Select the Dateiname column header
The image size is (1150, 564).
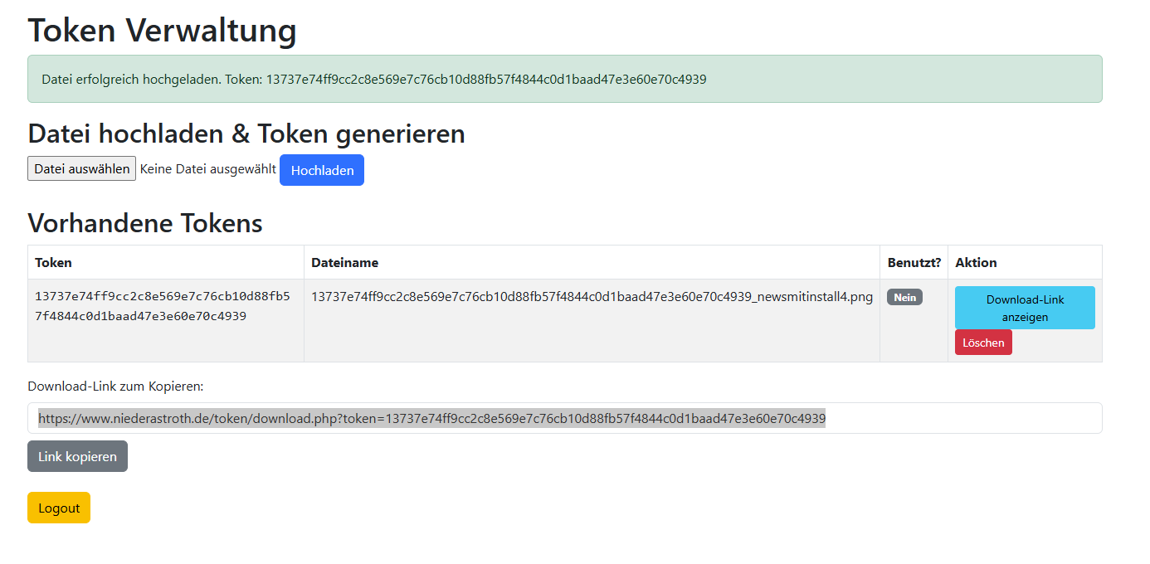point(344,262)
